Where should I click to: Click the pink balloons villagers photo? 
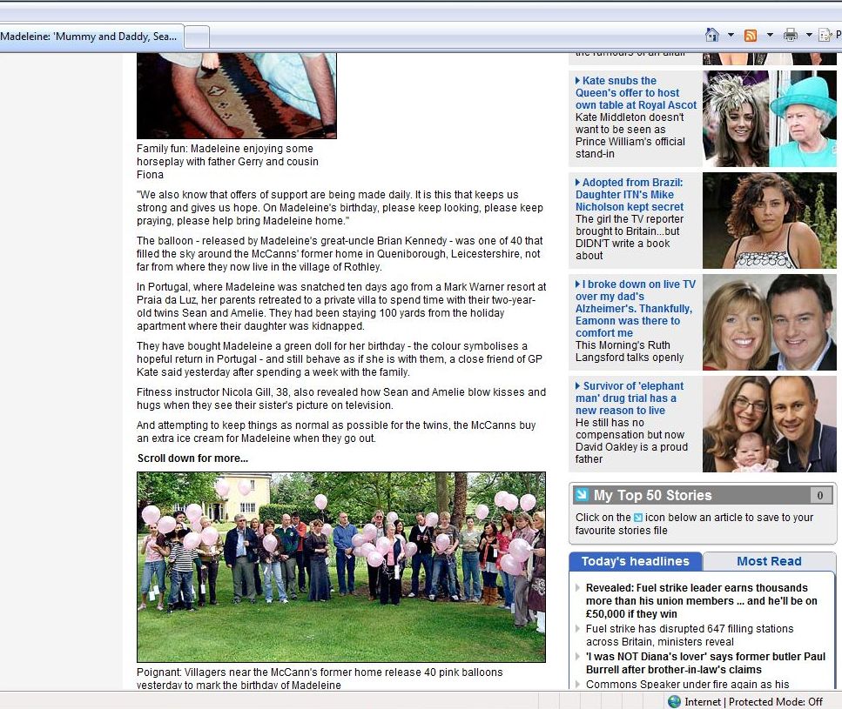[340, 566]
